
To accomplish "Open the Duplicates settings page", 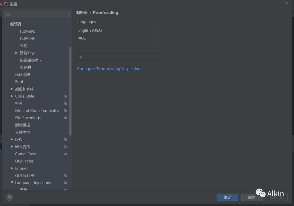I will [24, 161].
